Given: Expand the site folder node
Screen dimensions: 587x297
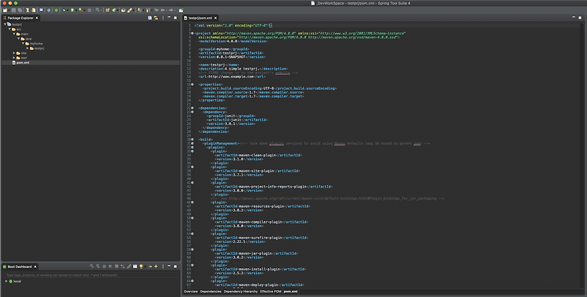Looking at the screenshot, I should (14, 53).
